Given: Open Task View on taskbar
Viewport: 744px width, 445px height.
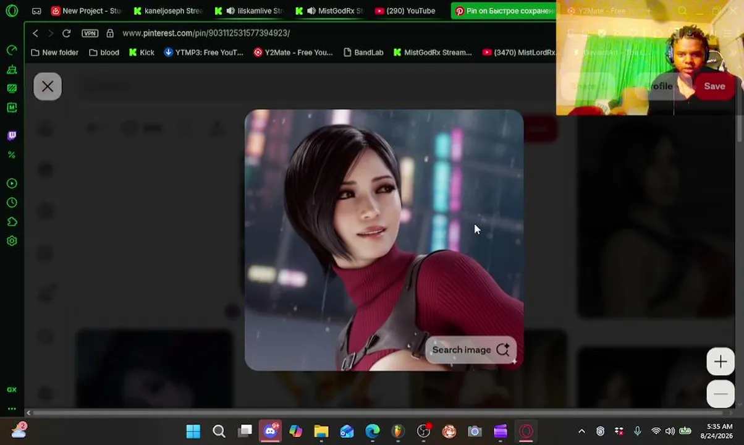Looking at the screenshot, I should tap(245, 431).
